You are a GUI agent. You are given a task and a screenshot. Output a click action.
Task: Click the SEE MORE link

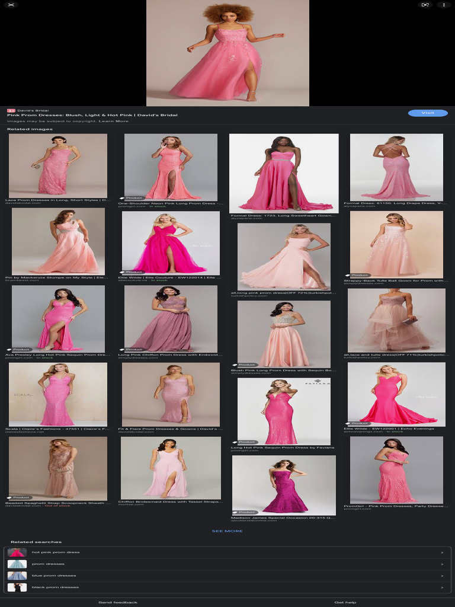[x=227, y=531]
